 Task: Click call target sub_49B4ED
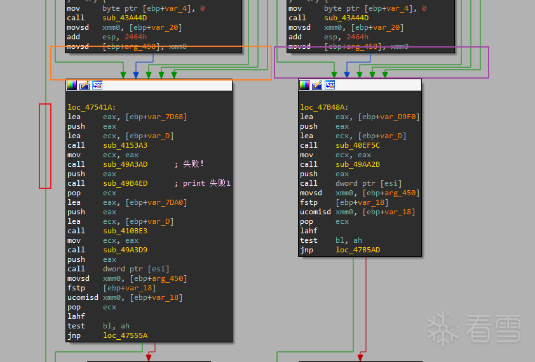pos(125,184)
